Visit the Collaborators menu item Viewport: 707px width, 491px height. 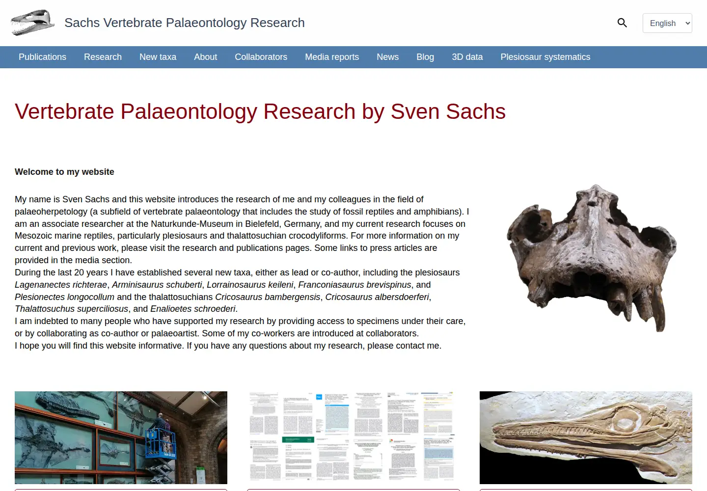coord(261,57)
